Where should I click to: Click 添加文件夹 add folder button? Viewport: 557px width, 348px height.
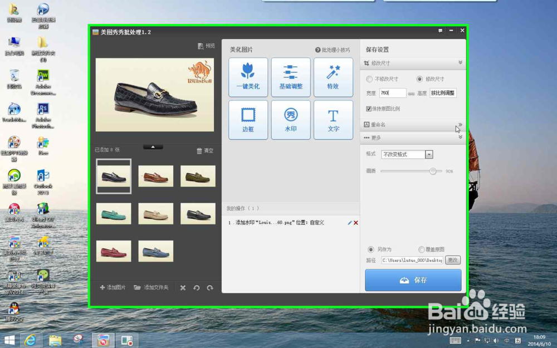pyautogui.click(x=151, y=287)
